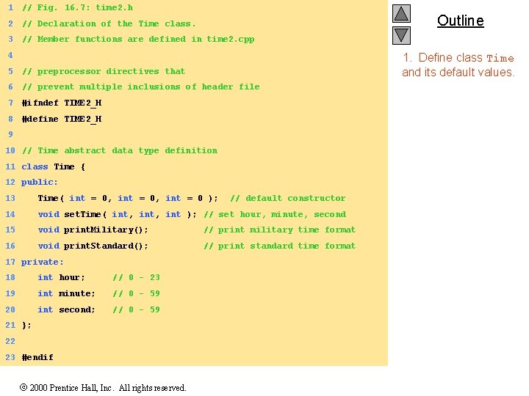Image resolution: width=529 pixels, height=396 pixels.
Task: Click the 'int second;' member declaration
Action: tap(66, 309)
